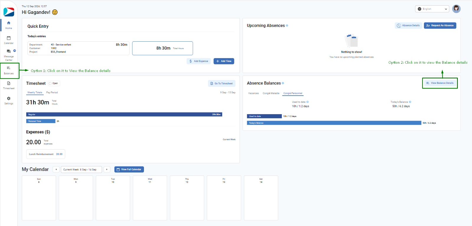Click the 'Nothing to show!' message

(x=352, y=52)
